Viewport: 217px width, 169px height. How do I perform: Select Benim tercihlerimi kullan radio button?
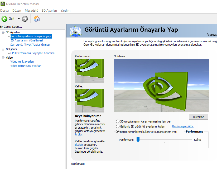(x=118, y=132)
